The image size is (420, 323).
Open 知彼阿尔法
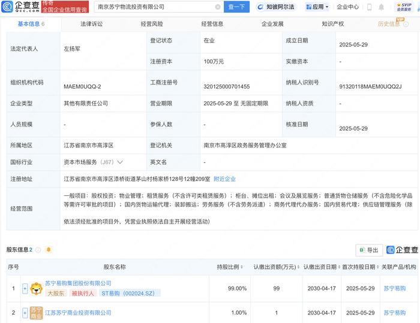275,7
